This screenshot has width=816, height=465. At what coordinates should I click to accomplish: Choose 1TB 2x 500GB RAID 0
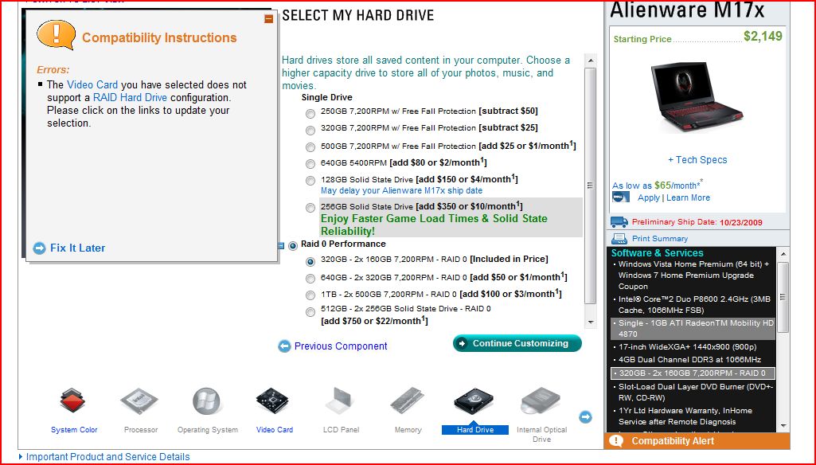(x=310, y=295)
